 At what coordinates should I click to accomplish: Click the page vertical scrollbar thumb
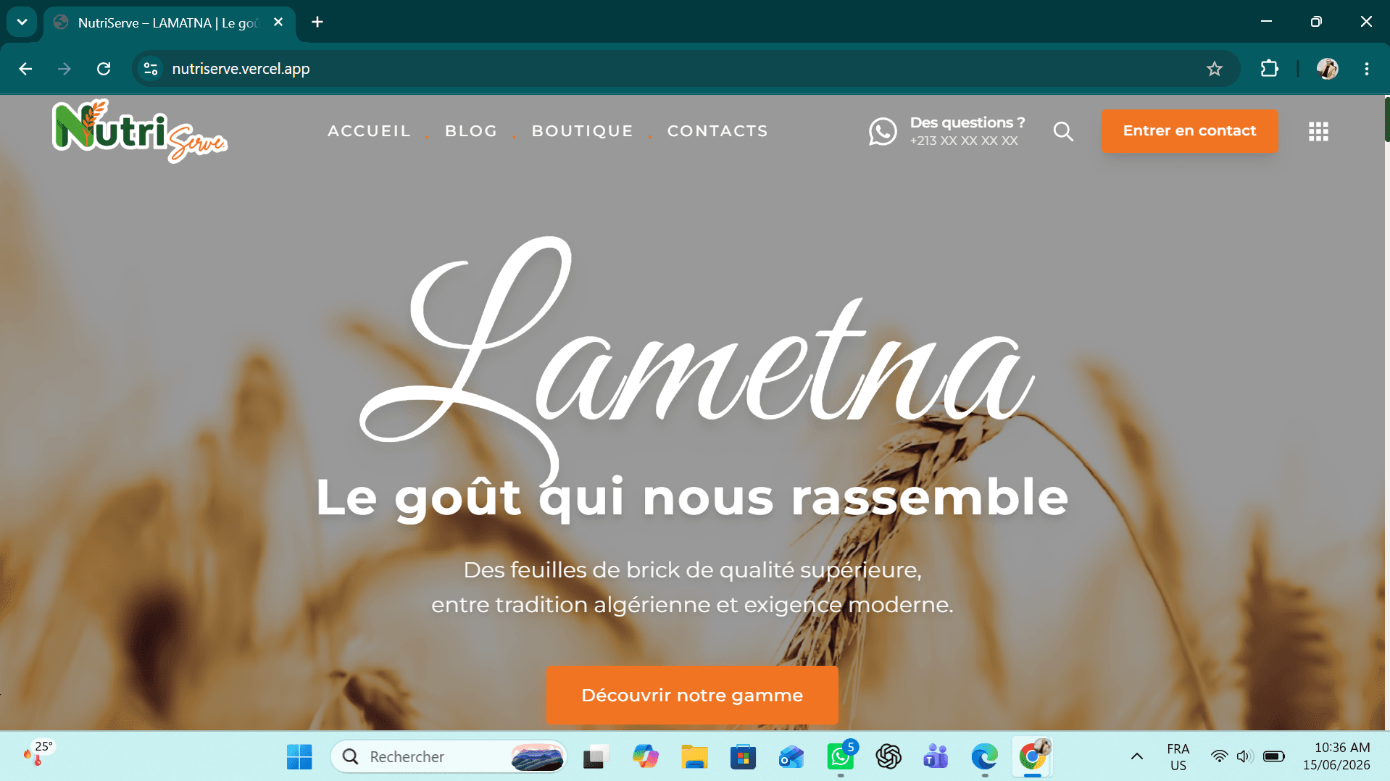pyautogui.click(x=1386, y=120)
